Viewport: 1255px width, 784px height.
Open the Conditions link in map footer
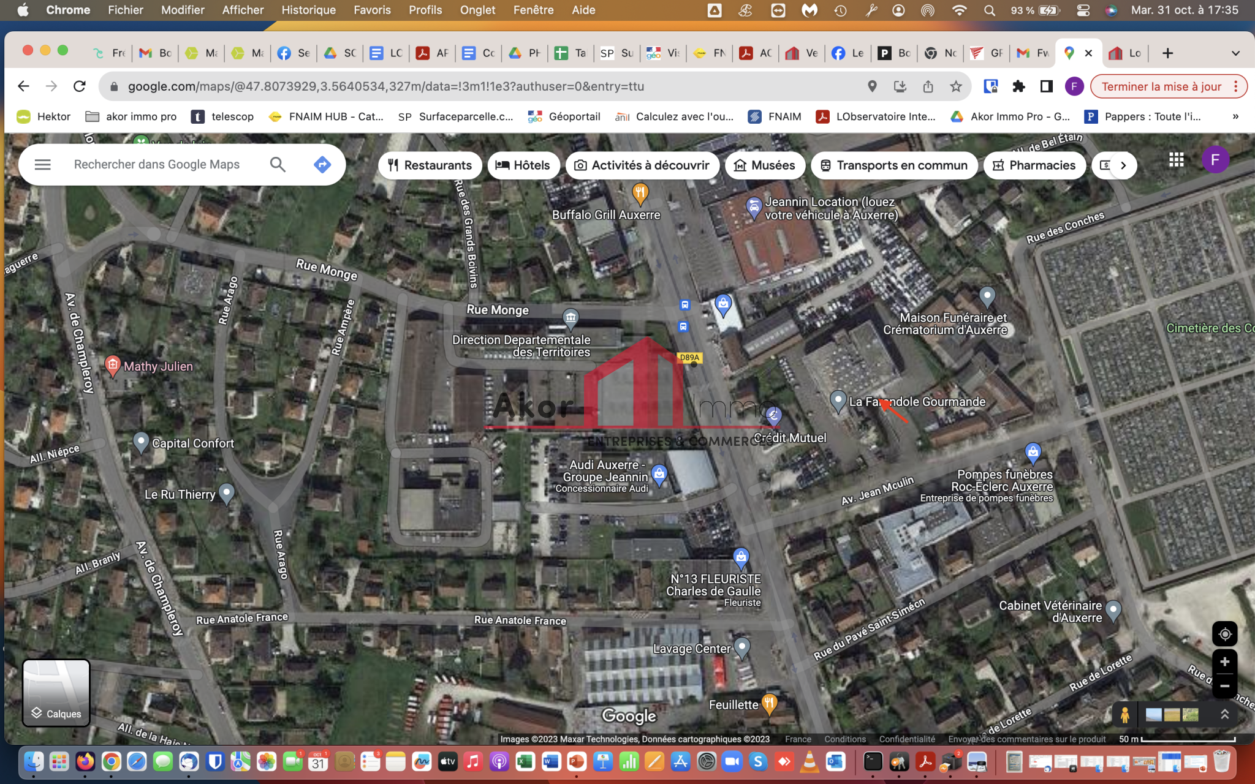click(845, 739)
